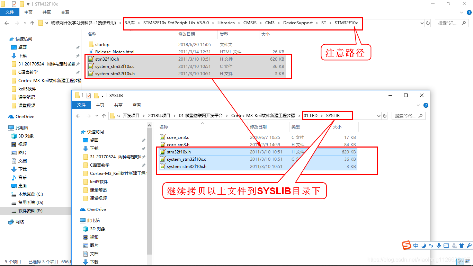Image resolution: width=473 pixels, height=266 pixels.
Task: Open quick access toolbar dropdown in SYSLIB title bar
Action: tap(103, 96)
